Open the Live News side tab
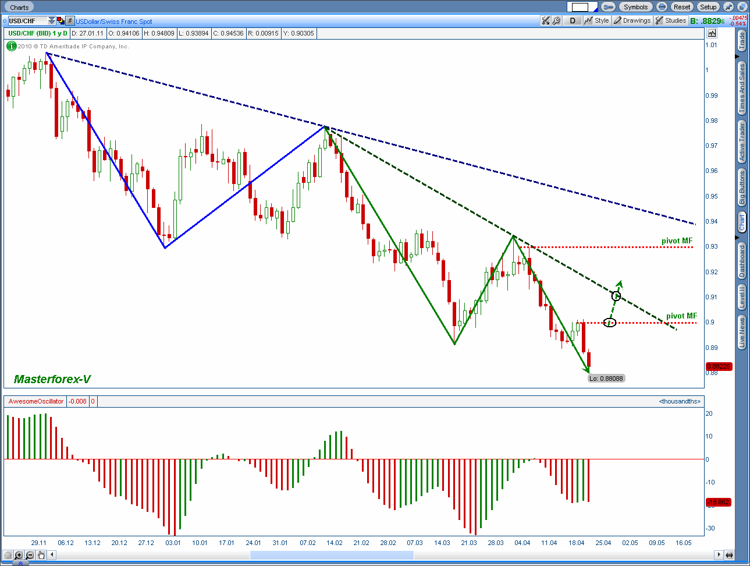Screen dimensions: 750x566 tap(742, 332)
